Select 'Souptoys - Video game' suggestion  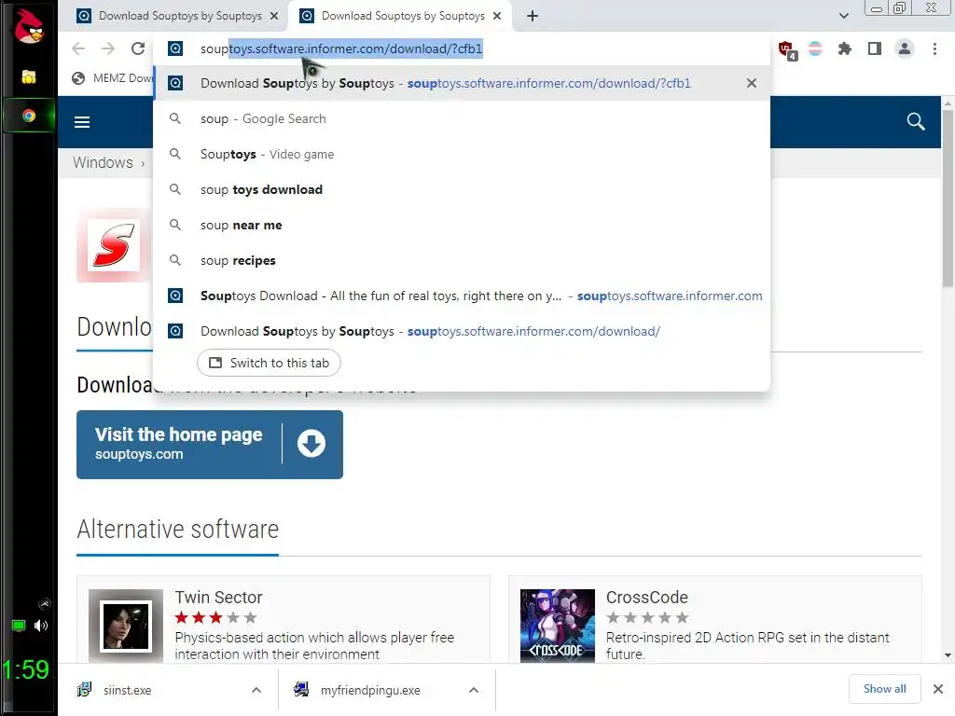point(462,154)
